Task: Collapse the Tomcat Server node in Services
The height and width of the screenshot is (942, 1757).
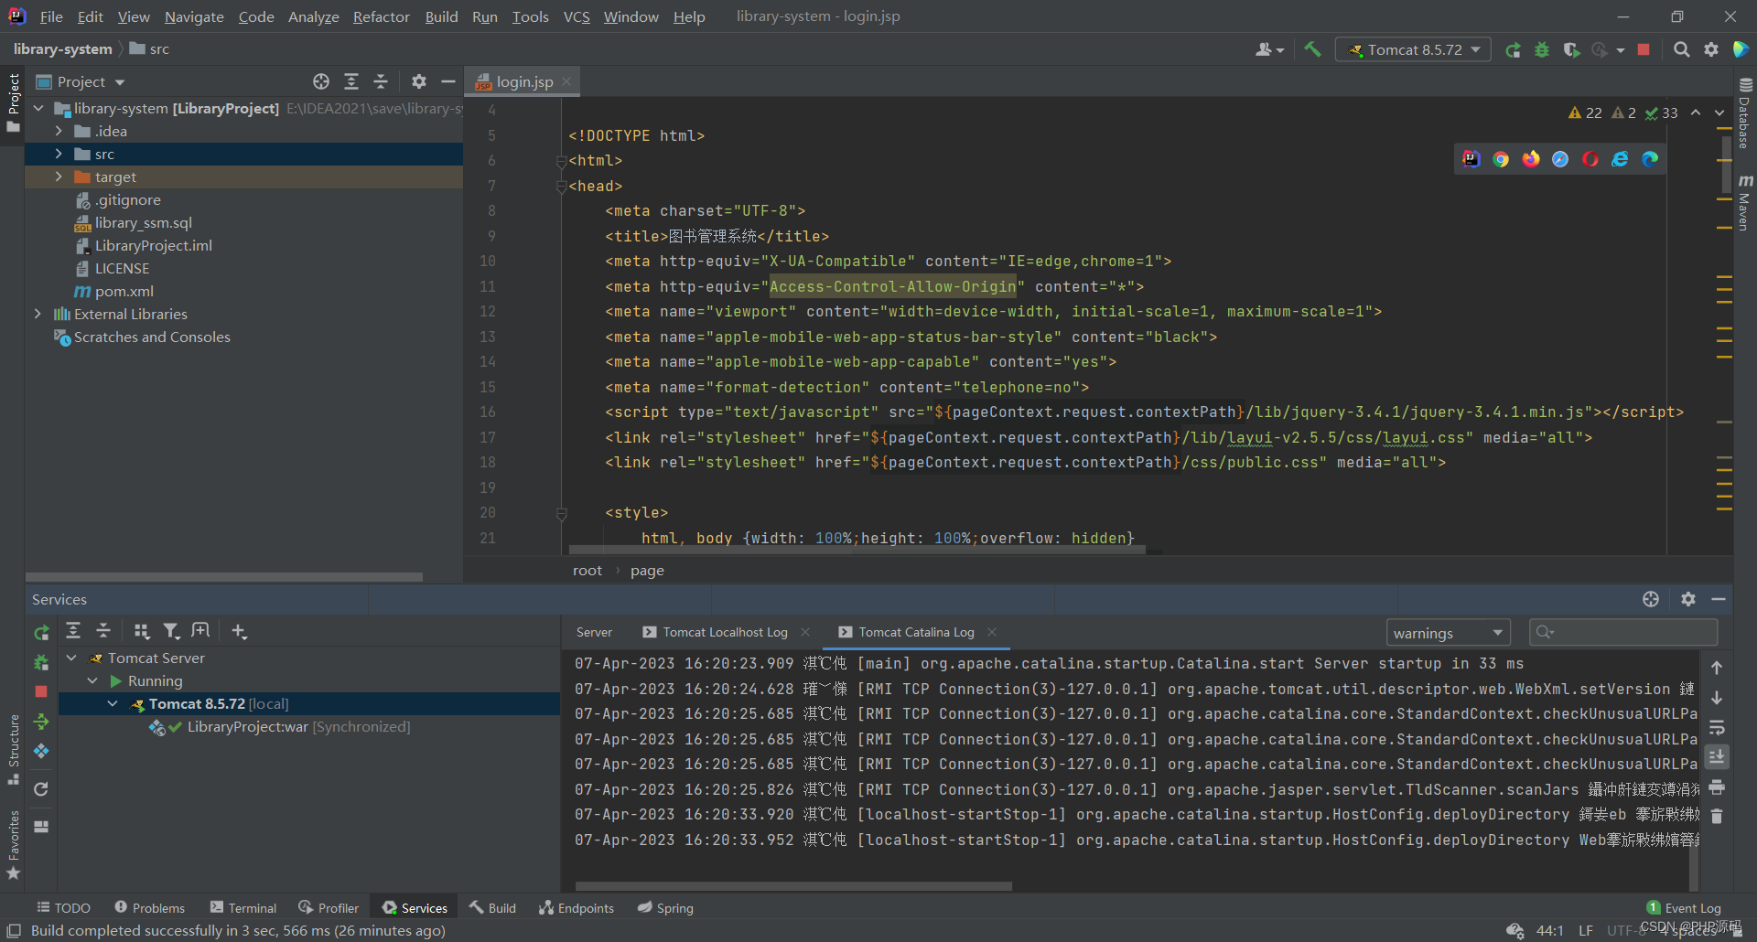Action: pos(71,658)
